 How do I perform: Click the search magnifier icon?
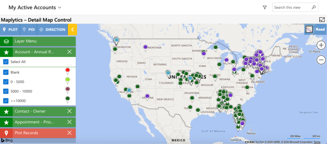pyautogui.click(x=314, y=7)
